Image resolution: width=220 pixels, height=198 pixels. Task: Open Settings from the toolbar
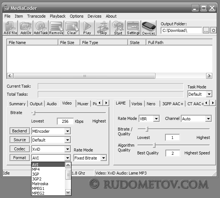pyautogui.click(x=133, y=28)
